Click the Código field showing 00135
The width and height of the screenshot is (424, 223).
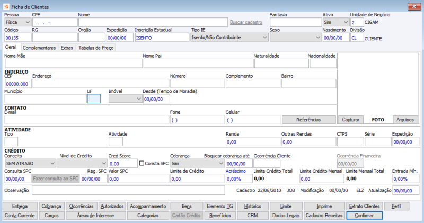[x=18, y=38]
